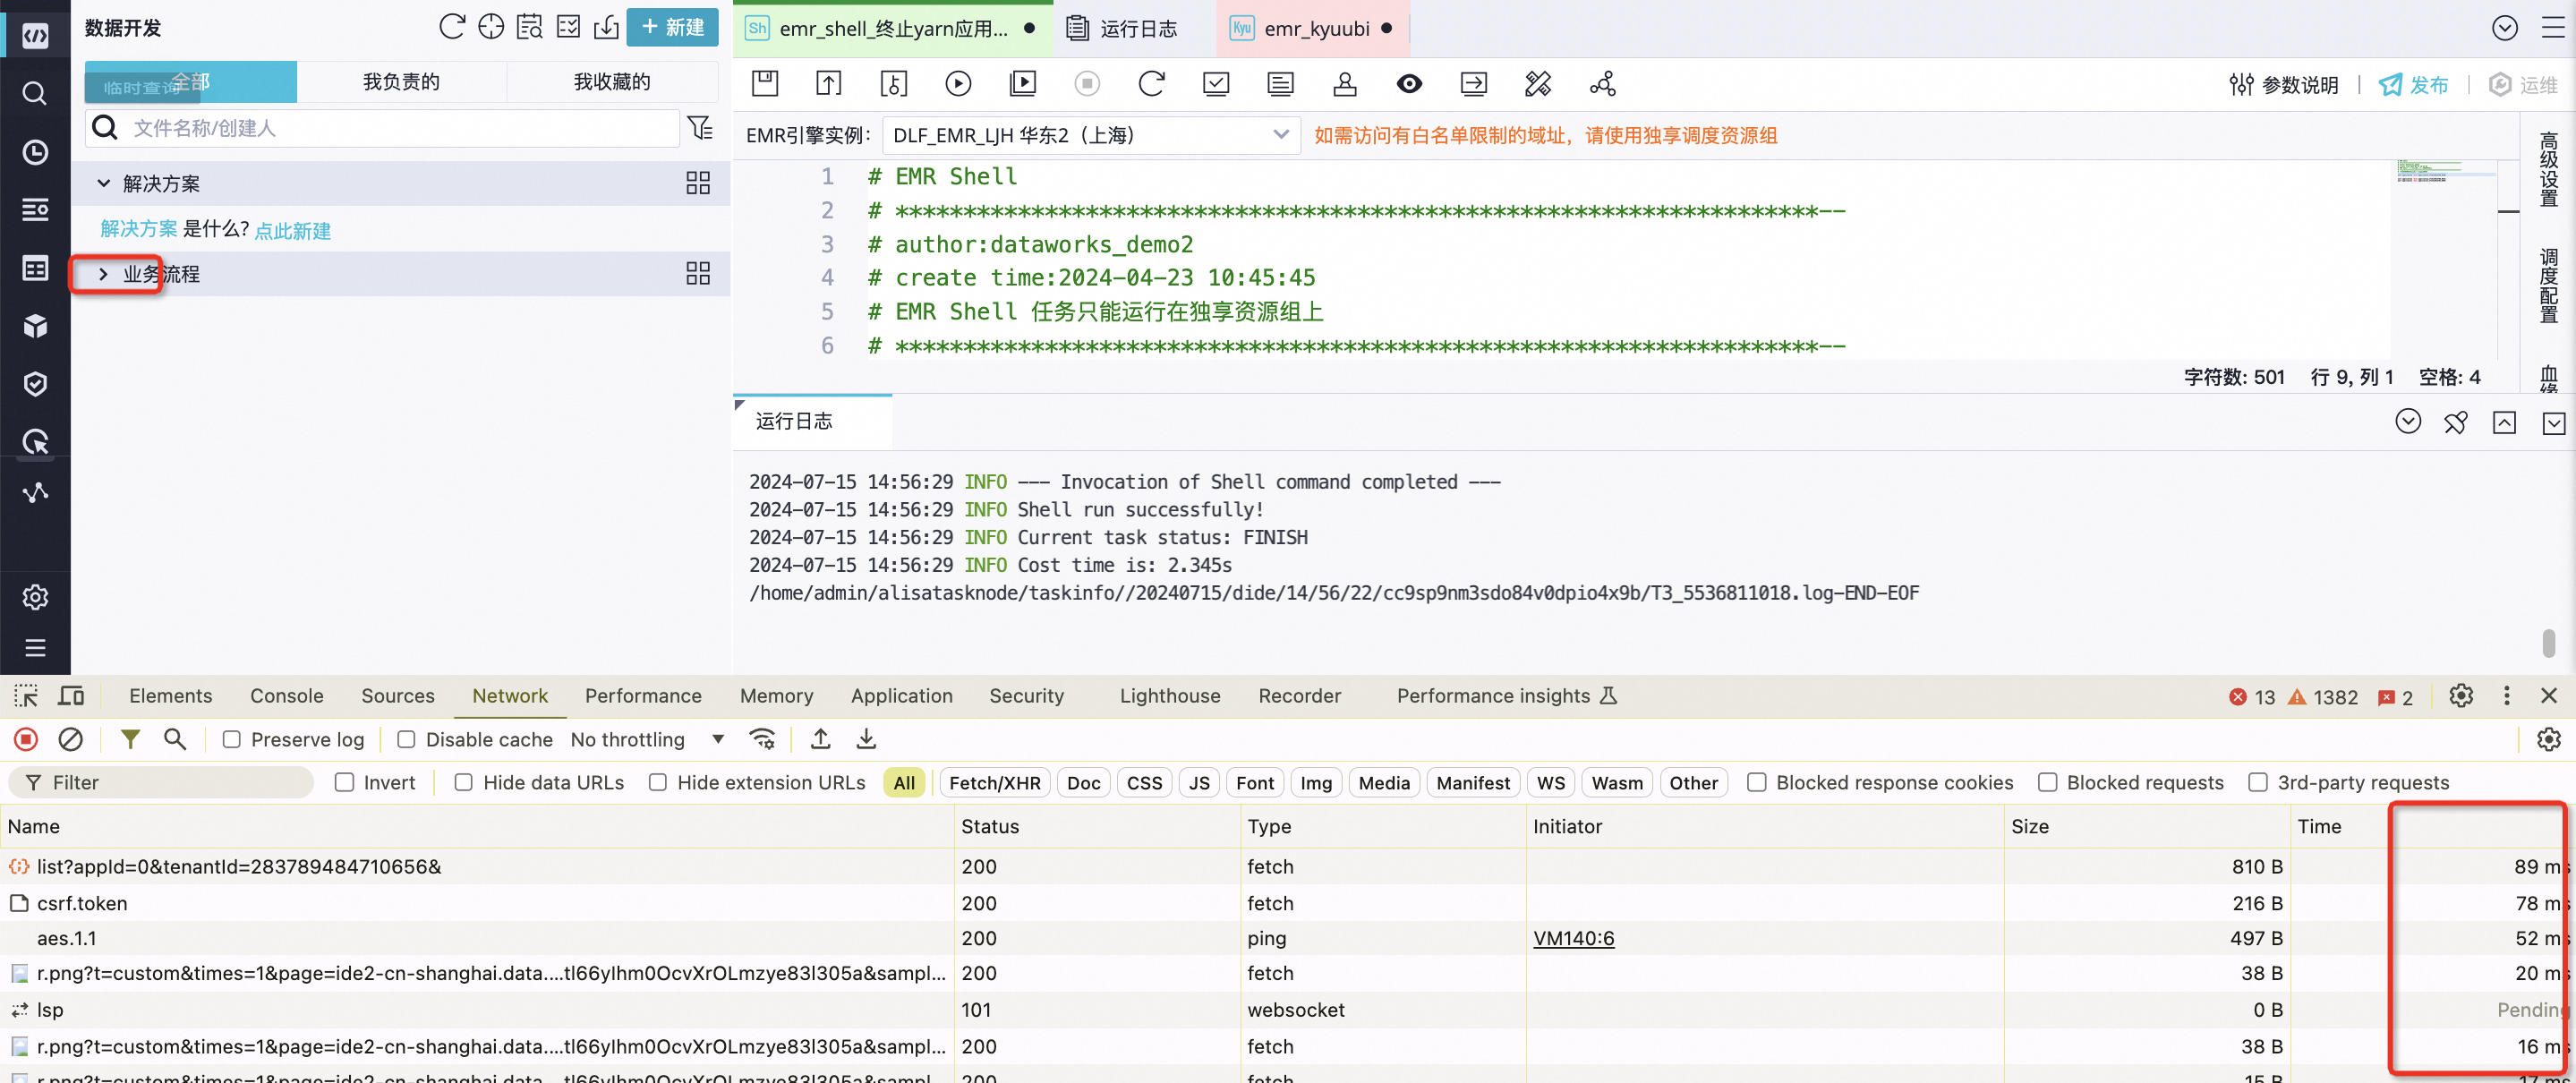2576x1083 pixels.
Task: Open the No throttling dropdown
Action: (x=647, y=739)
